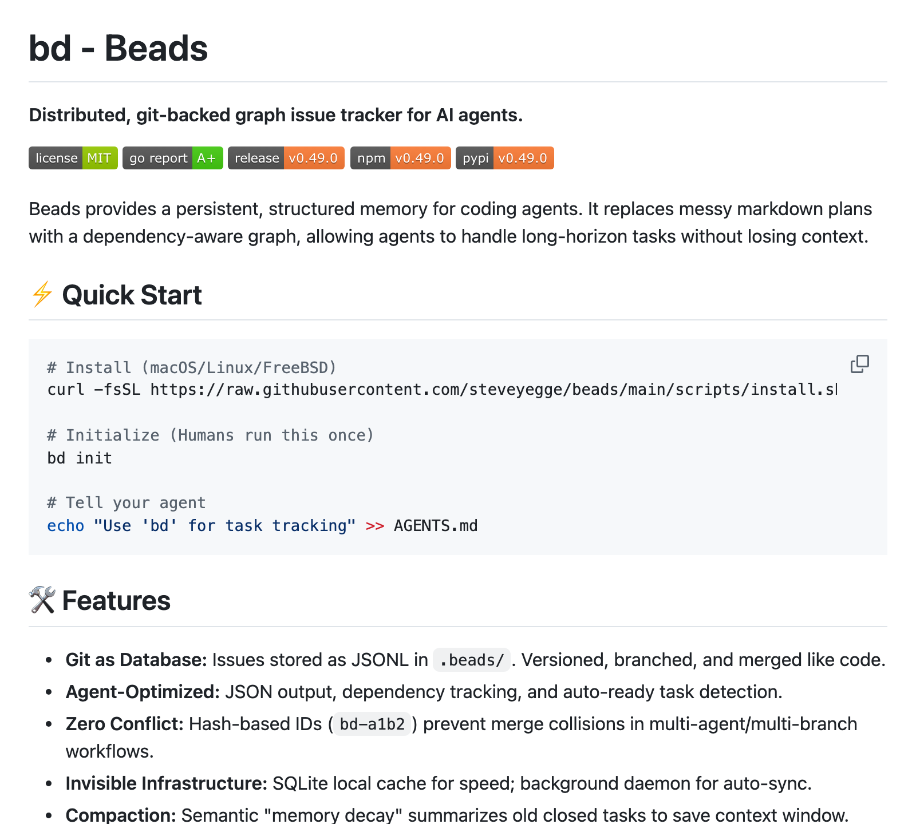Click AGENTS.md in the echo command

(435, 526)
